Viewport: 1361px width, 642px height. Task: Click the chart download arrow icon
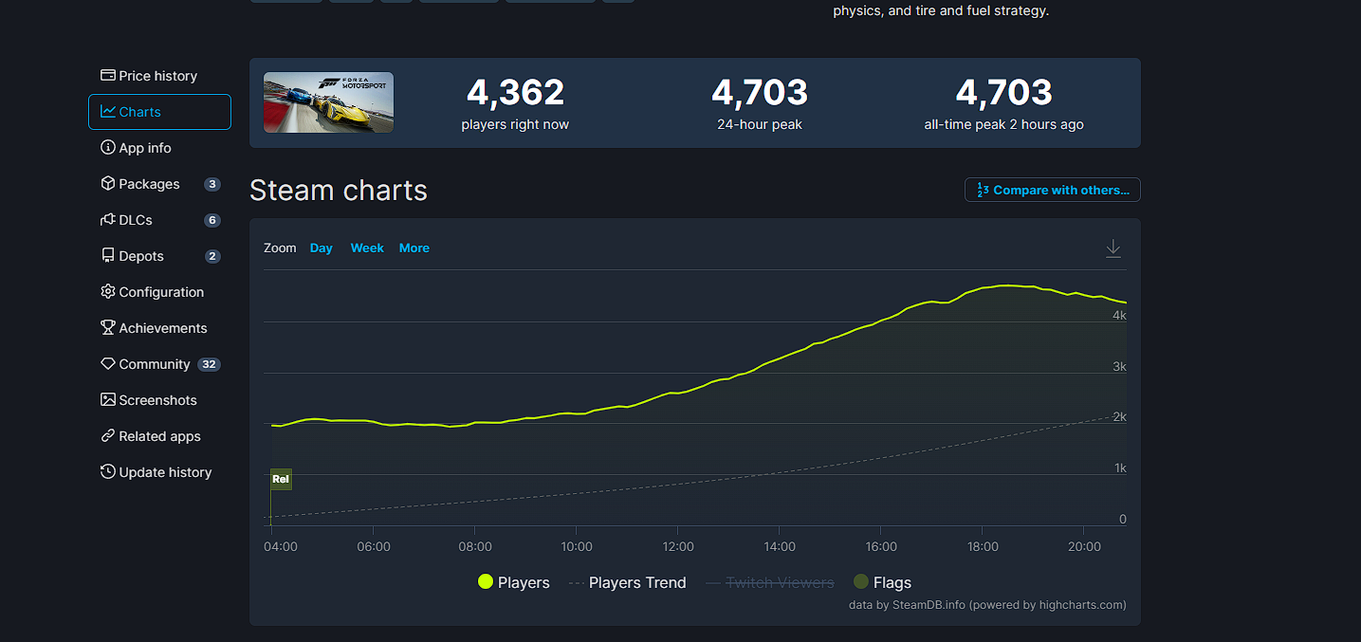pos(1113,248)
